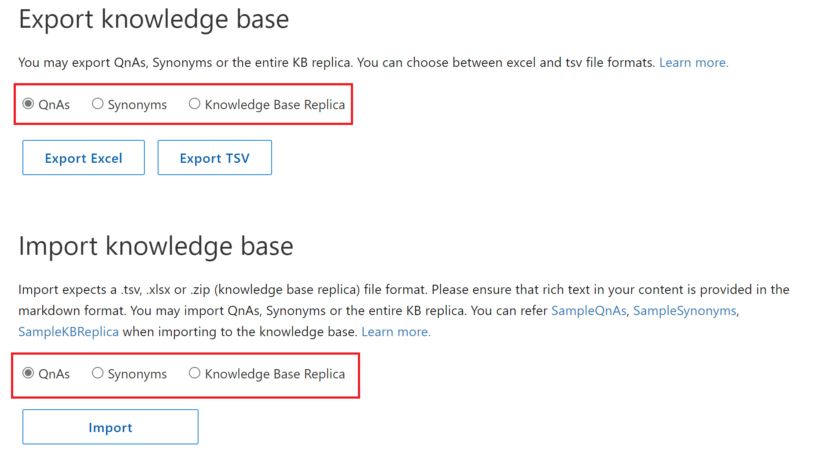Select the QnAs export radio button

pyautogui.click(x=28, y=104)
